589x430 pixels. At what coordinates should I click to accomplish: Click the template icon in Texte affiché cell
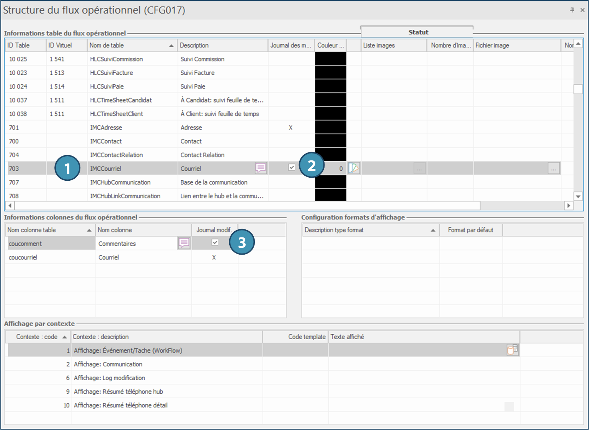coord(512,350)
